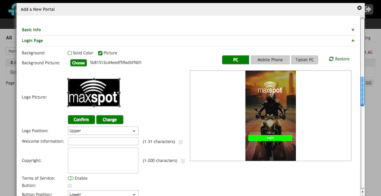Click the maxspot logo picture thumbnail
Screen dimensions: 381x196
[x=94, y=93]
